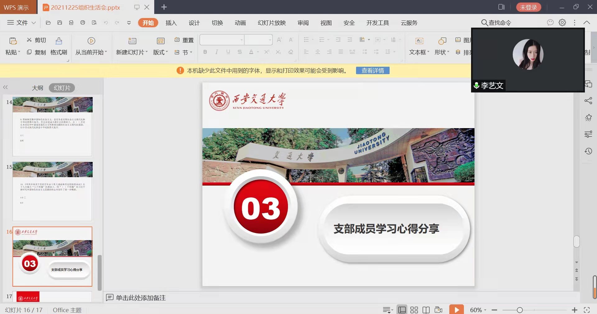Switch to the Animation (动画) tab
Image resolution: width=597 pixels, height=314 pixels.
click(x=240, y=23)
